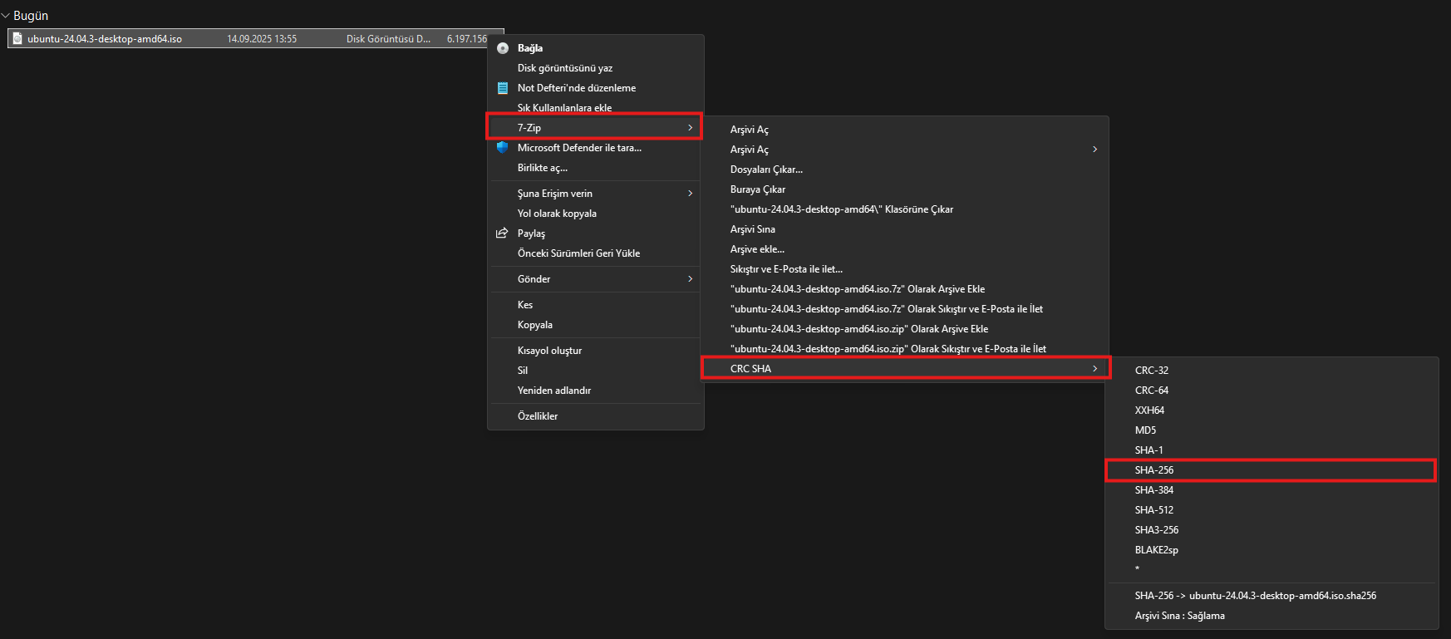Select the CRC-64 checksum option
Image resolution: width=1451 pixels, height=639 pixels.
(x=1271, y=391)
